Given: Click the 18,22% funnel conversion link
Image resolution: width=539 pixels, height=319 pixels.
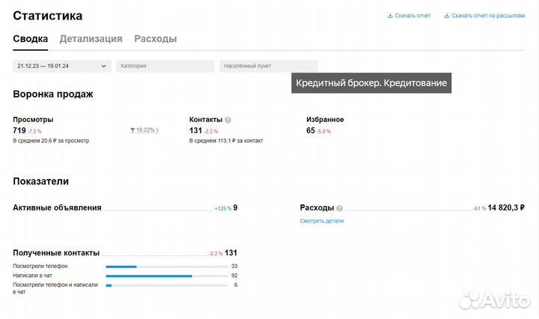Looking at the screenshot, I should pos(144,130).
